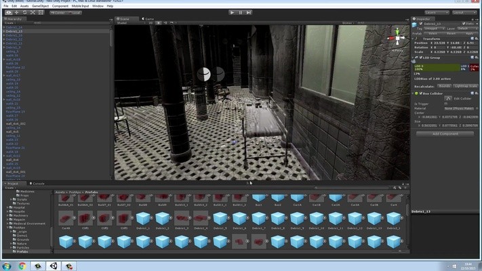Toggle the 2D scene view button
The width and height of the screenshot is (482, 271).
pyautogui.click(x=150, y=23)
